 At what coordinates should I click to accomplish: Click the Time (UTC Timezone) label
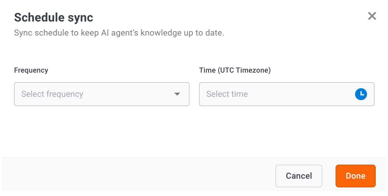coord(235,70)
